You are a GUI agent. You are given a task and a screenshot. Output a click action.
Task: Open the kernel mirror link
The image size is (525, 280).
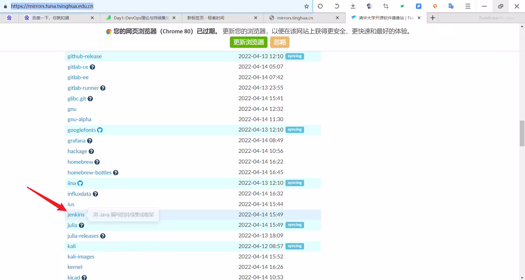(75, 267)
